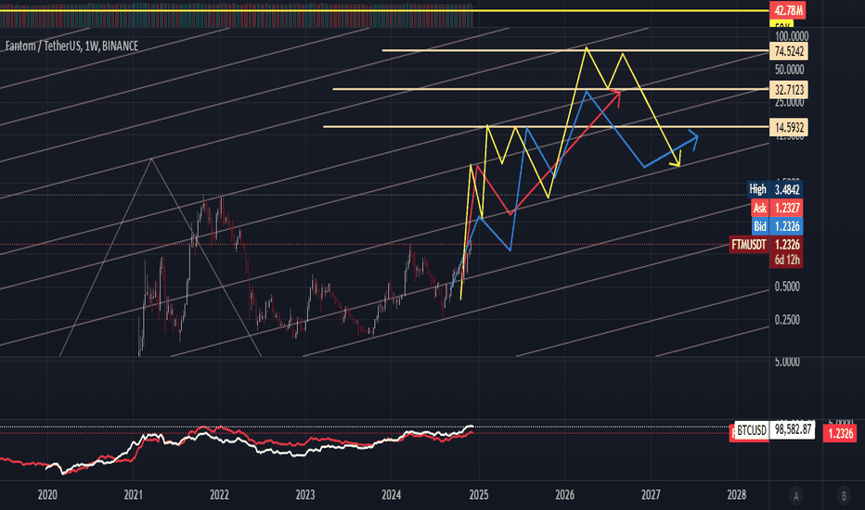865x510 pixels.
Task: Click the 42.78M volume label
Action: [x=788, y=10]
